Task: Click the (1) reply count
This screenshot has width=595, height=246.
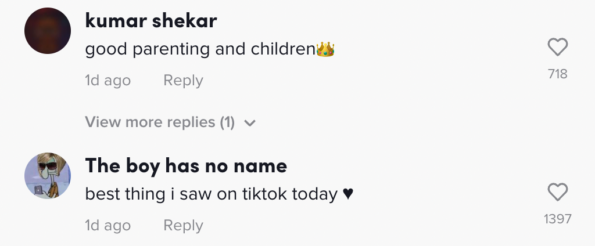Action: point(227,122)
